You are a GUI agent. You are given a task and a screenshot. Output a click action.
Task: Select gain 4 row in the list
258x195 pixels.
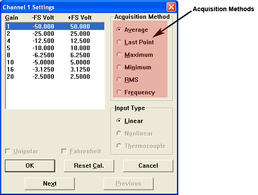55,41
